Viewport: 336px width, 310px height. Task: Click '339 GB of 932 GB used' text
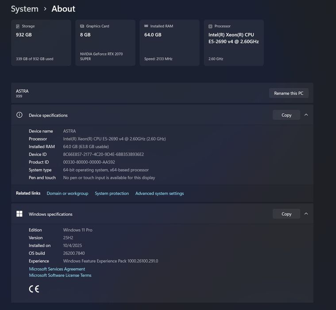click(x=35, y=59)
